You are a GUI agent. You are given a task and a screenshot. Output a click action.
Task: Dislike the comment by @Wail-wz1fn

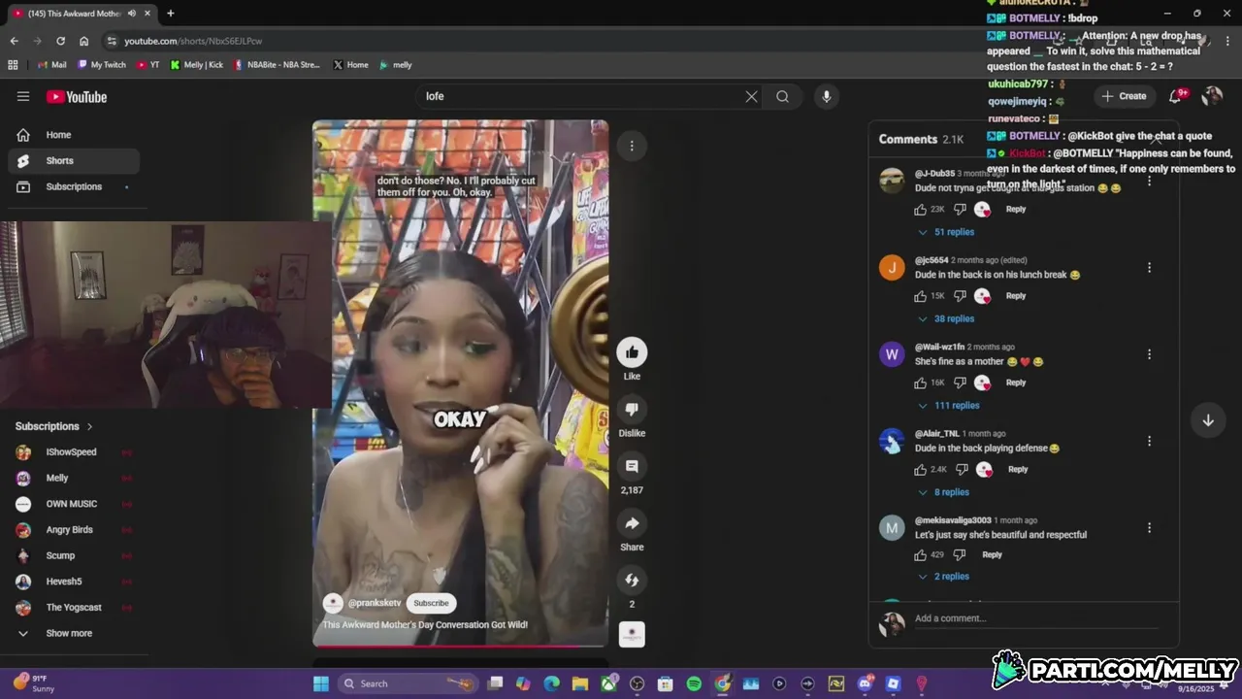click(x=960, y=383)
